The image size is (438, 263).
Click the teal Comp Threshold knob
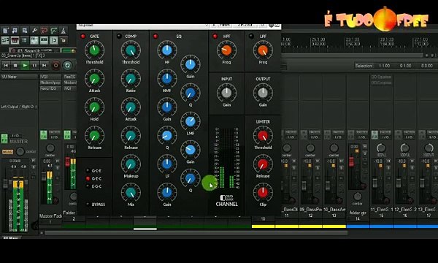131,50
